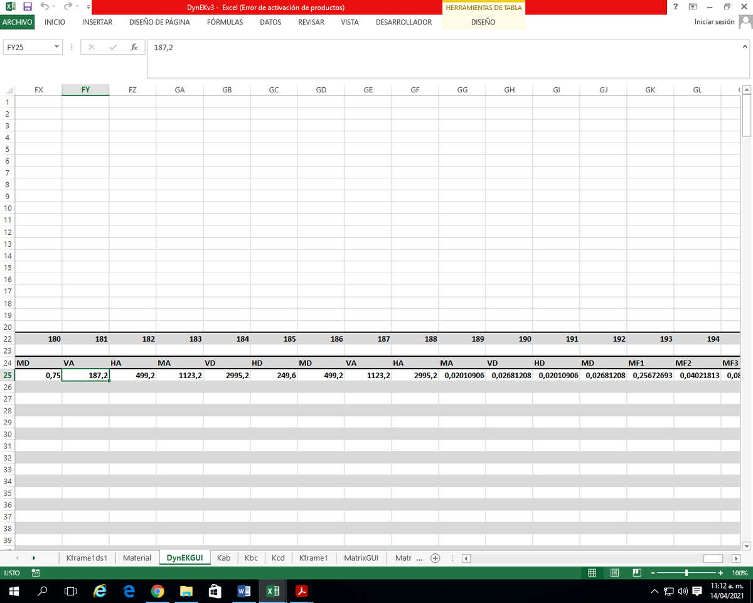Select column header GK

point(650,90)
